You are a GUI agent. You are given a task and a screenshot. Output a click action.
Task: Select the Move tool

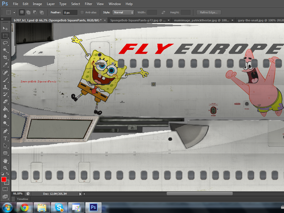click(5, 28)
